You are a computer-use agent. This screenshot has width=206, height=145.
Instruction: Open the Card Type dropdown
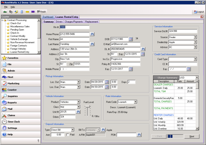(195, 59)
